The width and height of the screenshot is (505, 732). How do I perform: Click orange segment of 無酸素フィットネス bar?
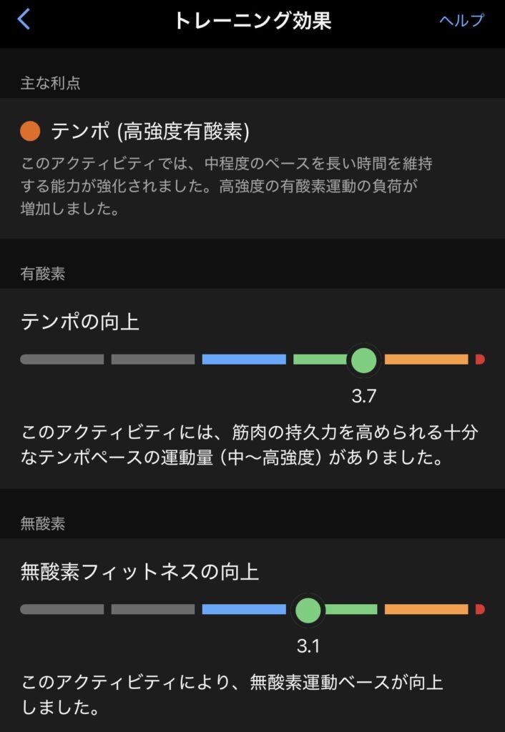(426, 610)
